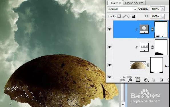Create a new layer
This screenshot has width=170, height=107.
point(161,80)
